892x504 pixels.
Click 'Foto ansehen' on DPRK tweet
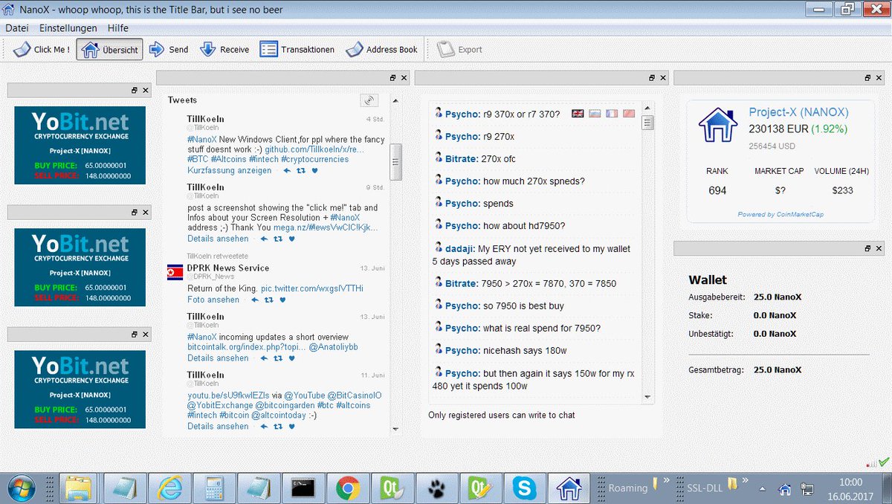click(213, 300)
